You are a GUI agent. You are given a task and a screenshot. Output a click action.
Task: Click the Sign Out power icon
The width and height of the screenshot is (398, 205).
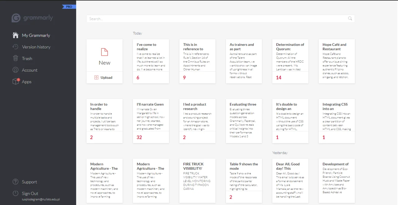click(16, 193)
